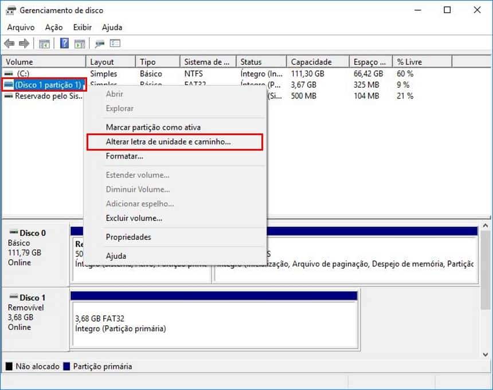Click the Disco 0 disk icon

[14, 233]
